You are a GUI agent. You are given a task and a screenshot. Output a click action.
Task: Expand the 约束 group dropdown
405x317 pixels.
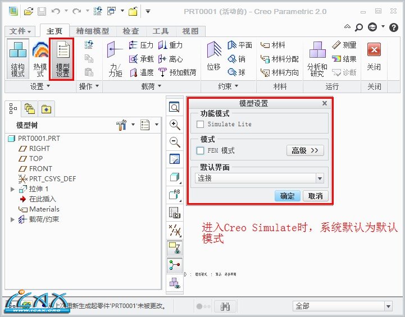pos(228,86)
